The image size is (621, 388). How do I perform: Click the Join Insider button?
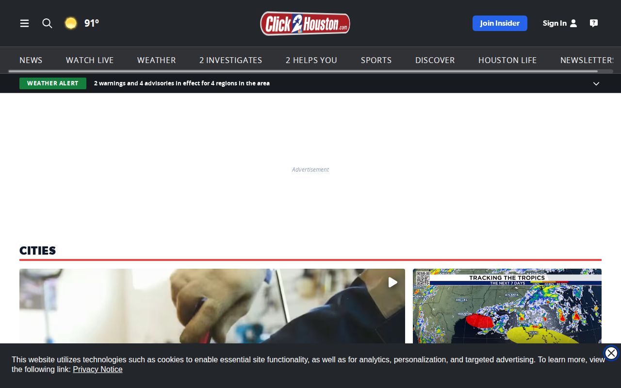(x=500, y=23)
